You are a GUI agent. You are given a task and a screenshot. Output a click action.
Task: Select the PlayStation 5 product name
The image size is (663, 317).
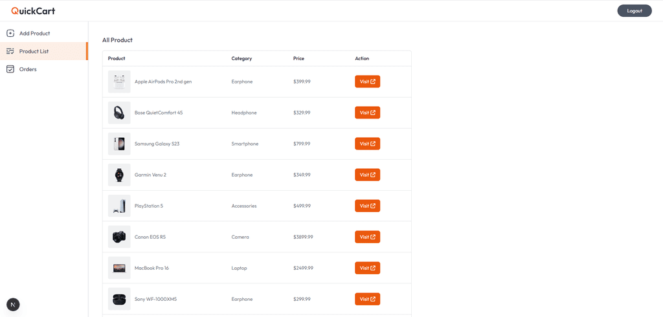click(148, 206)
